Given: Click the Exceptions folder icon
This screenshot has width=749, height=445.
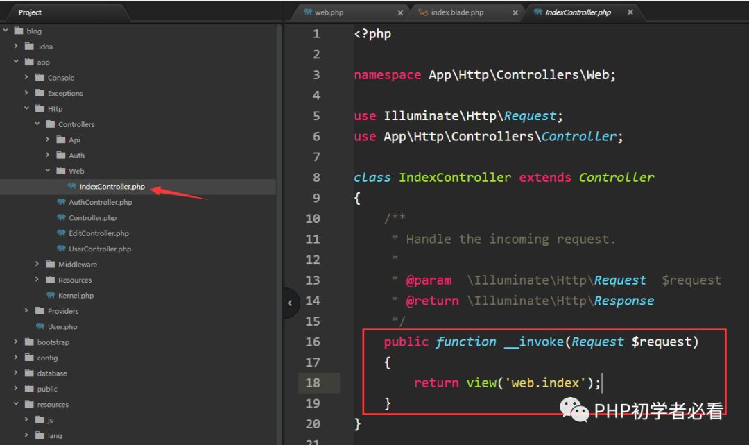Looking at the screenshot, I should click(x=40, y=93).
